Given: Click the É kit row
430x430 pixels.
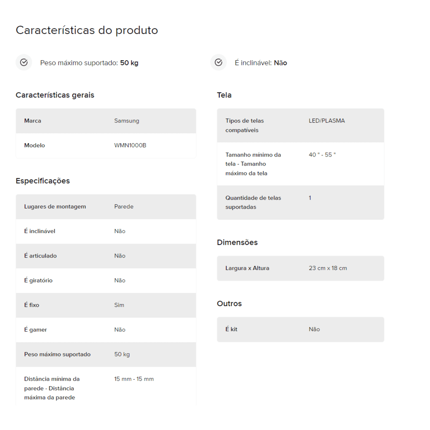Looking at the screenshot, I should click(x=300, y=329).
